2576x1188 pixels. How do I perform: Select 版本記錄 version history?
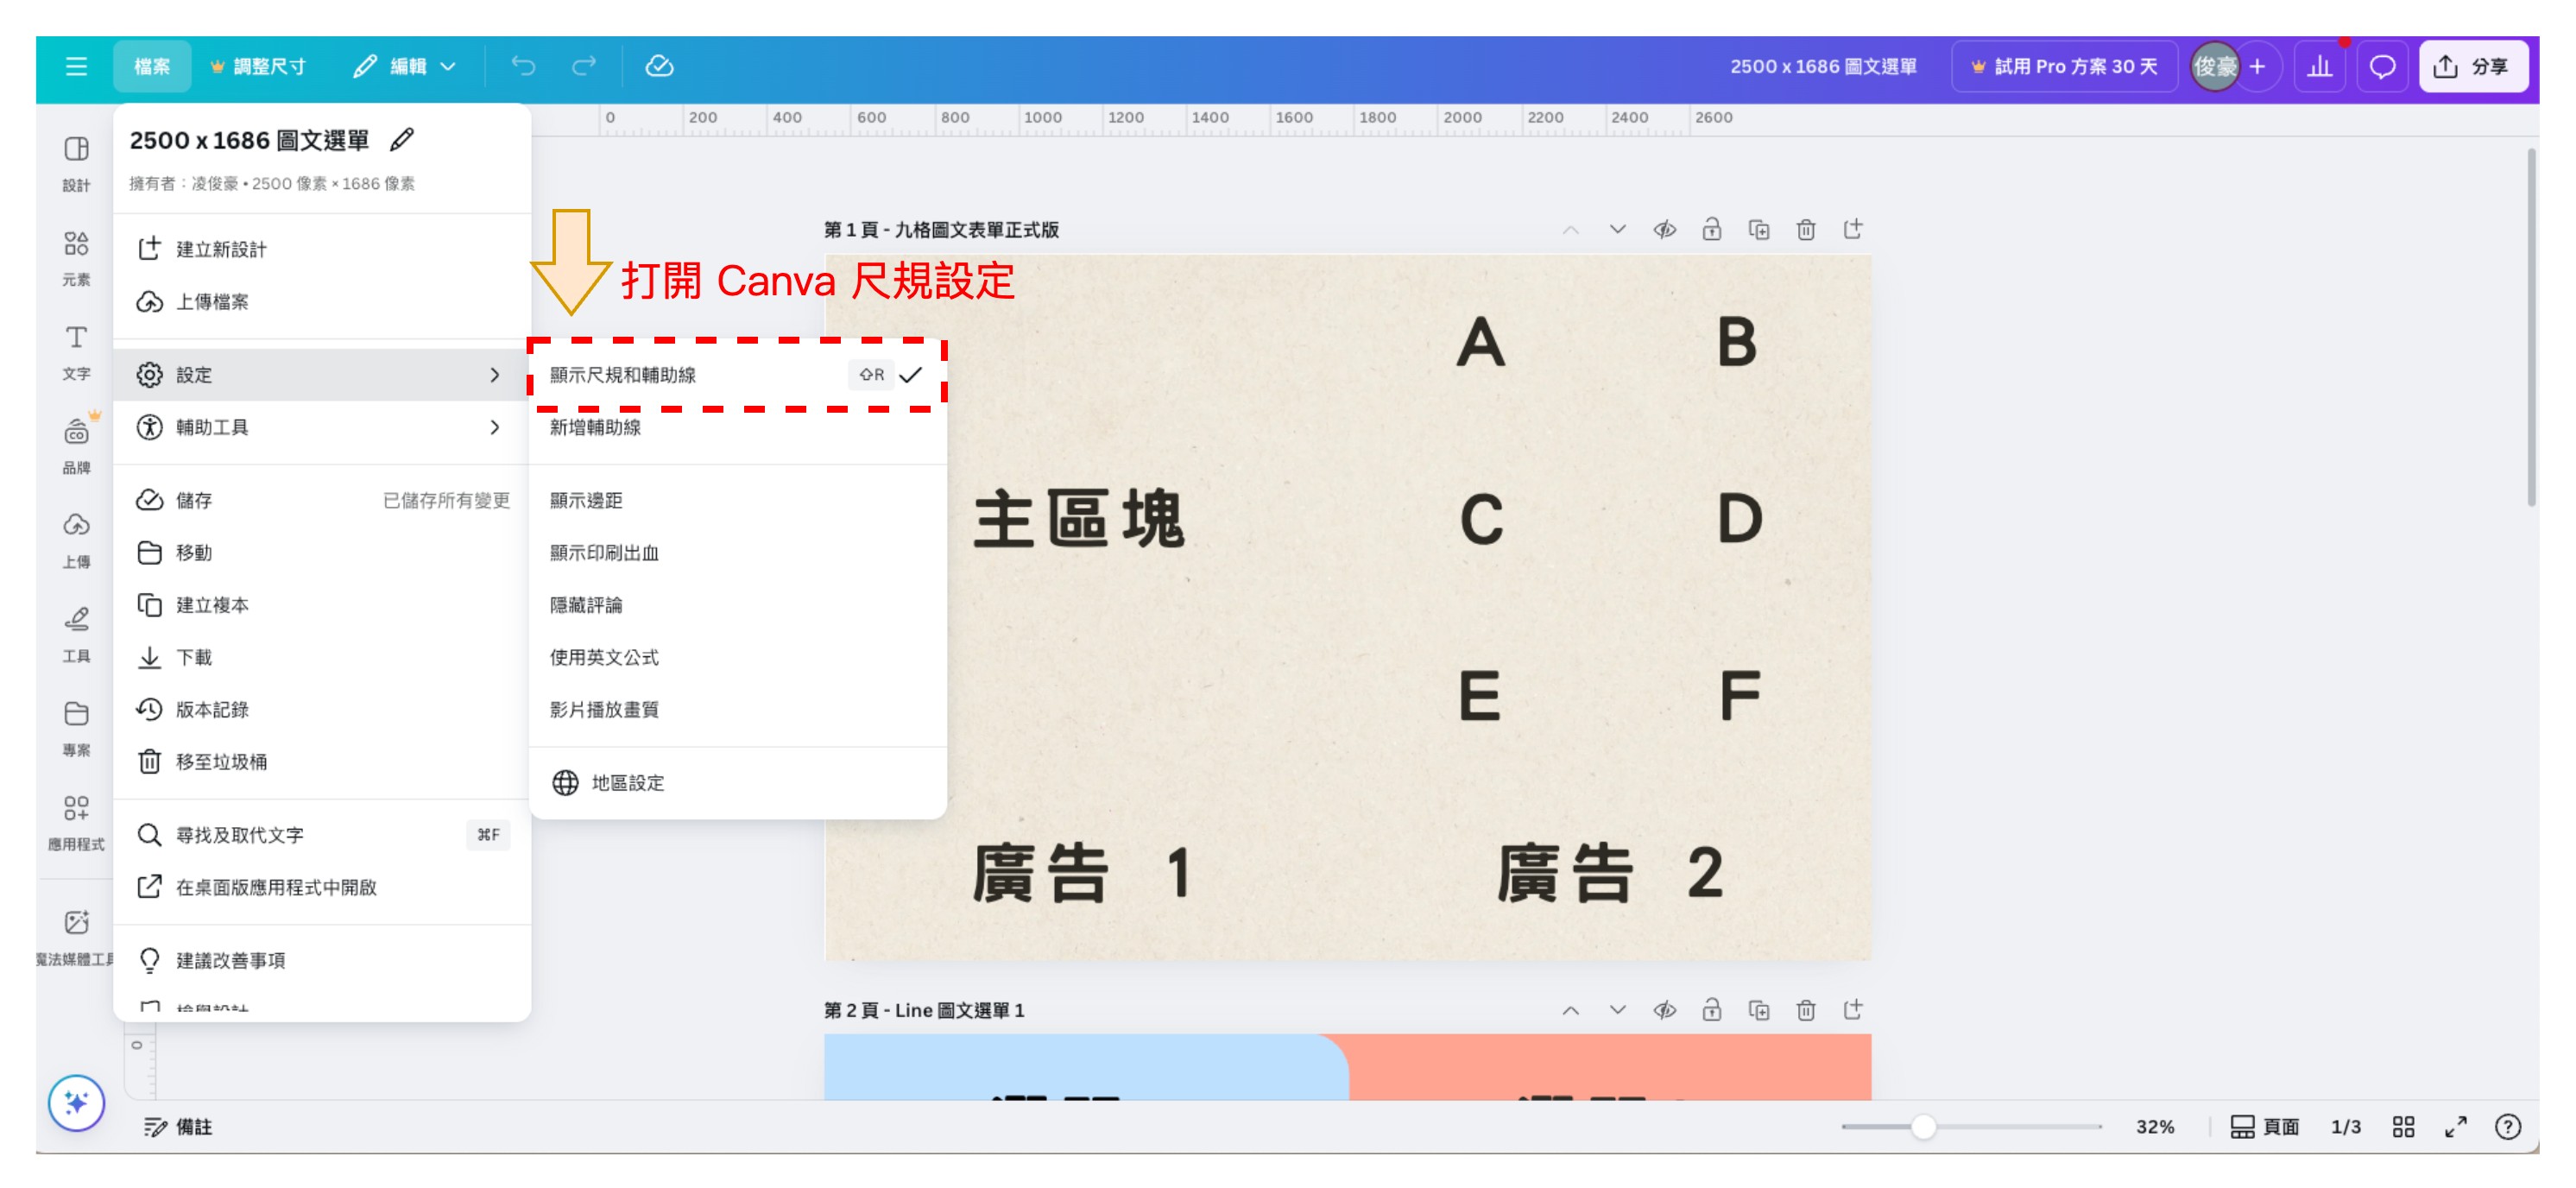322,709
